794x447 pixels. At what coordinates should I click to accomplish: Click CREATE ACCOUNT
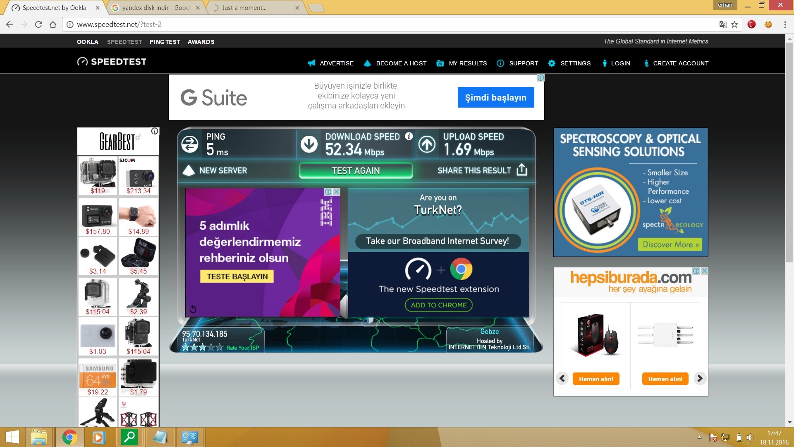point(676,63)
